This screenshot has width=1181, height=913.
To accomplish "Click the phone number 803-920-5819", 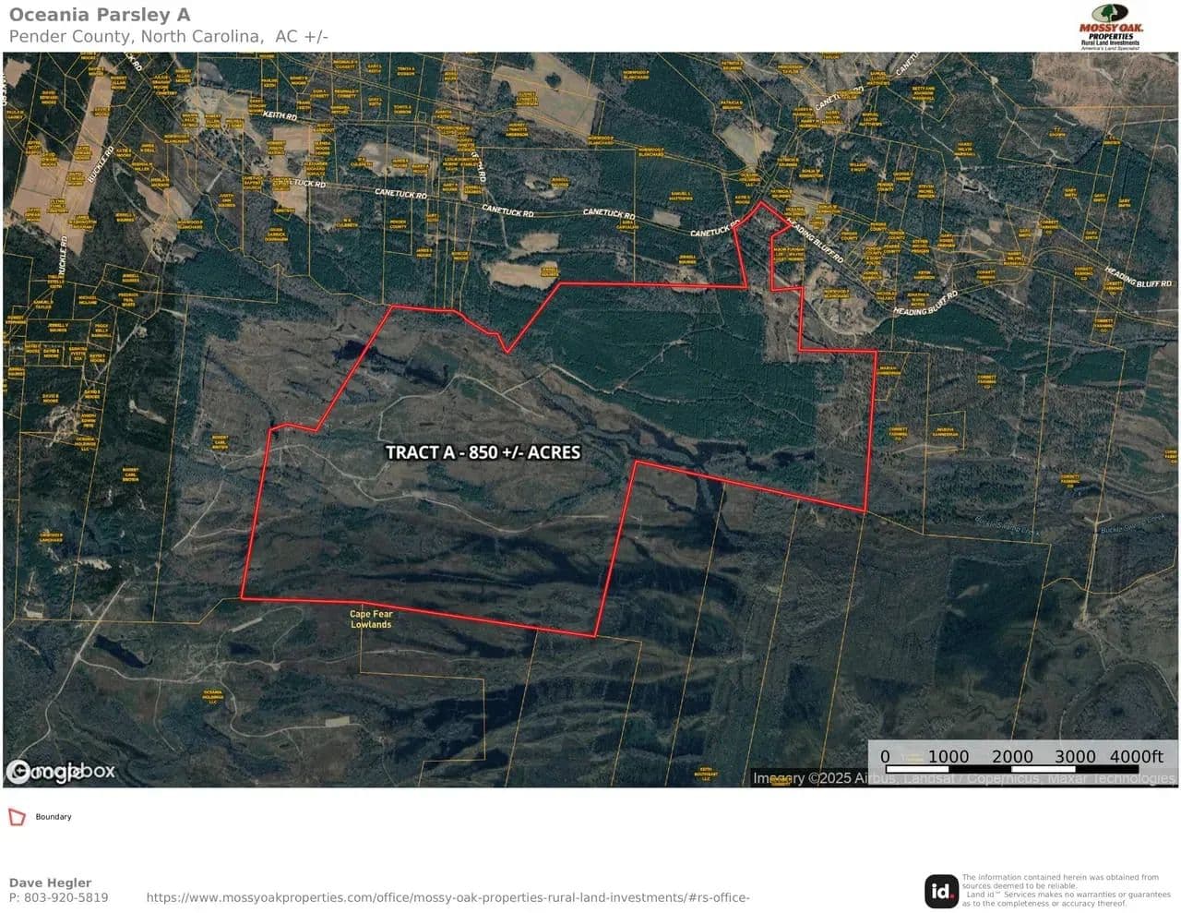I will coord(58,898).
